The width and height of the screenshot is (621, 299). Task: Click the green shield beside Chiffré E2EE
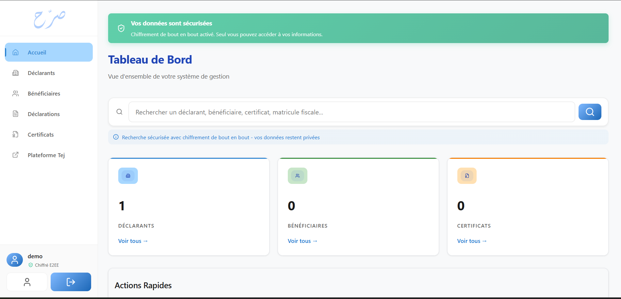point(31,265)
